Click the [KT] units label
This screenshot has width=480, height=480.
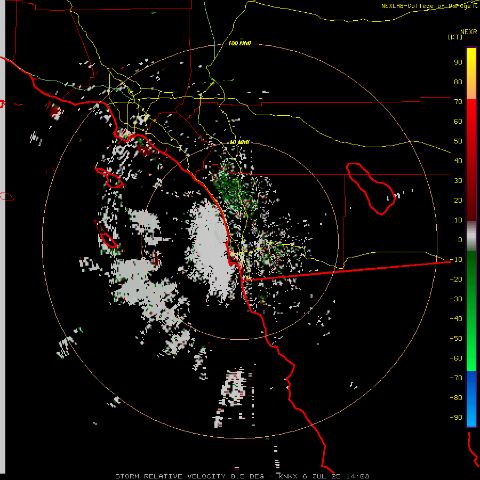455,37
